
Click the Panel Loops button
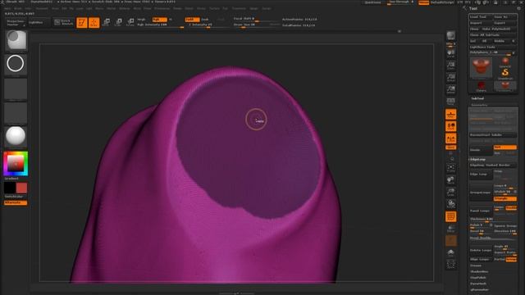pyautogui.click(x=481, y=211)
